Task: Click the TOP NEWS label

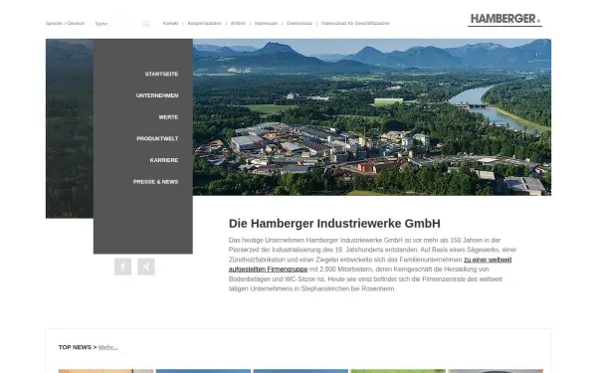Action: coord(75,347)
